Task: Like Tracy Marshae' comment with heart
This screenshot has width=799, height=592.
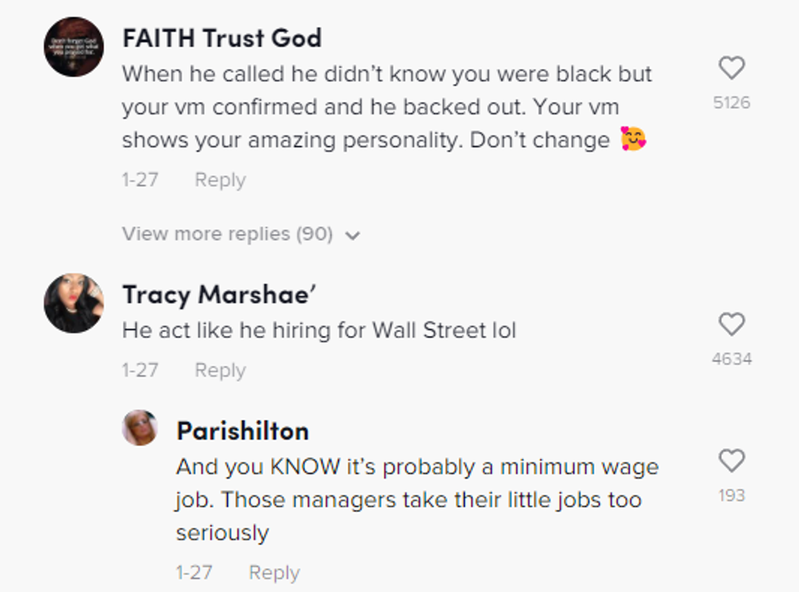Action: (x=731, y=325)
